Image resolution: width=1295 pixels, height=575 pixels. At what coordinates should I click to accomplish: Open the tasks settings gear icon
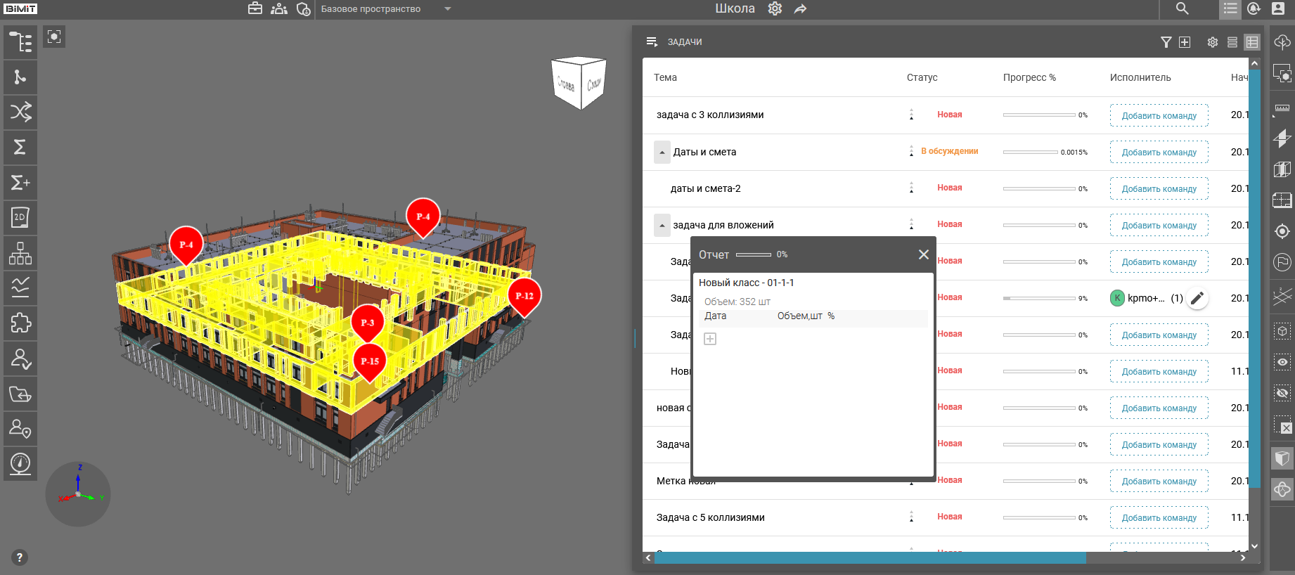tap(1212, 42)
